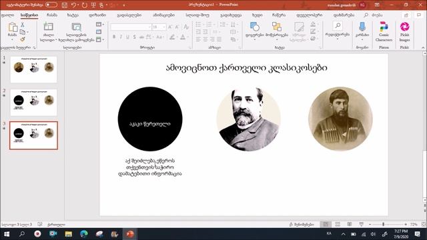Open the Windows Start menu

click(x=7, y=234)
